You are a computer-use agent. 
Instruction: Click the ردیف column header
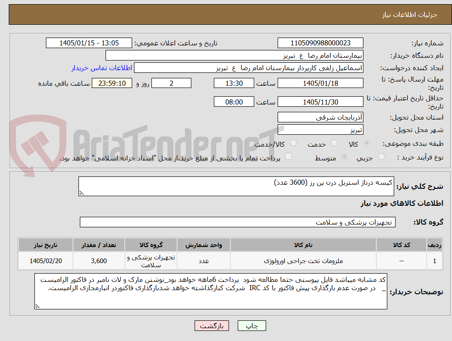(x=435, y=245)
